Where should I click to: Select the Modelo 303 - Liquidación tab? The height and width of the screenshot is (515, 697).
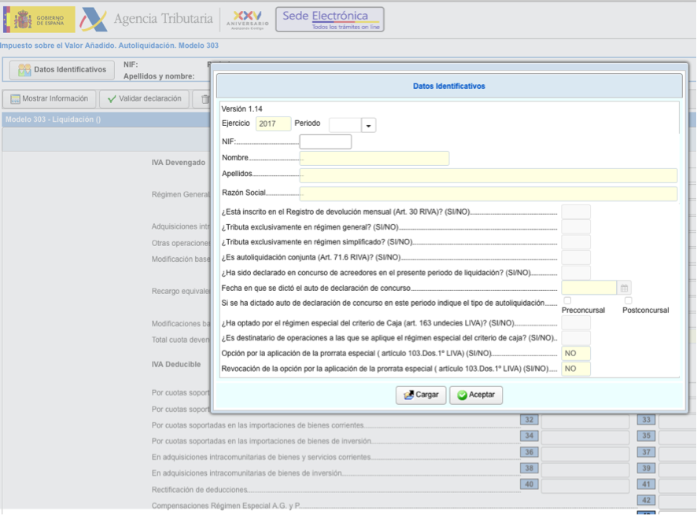(x=53, y=120)
